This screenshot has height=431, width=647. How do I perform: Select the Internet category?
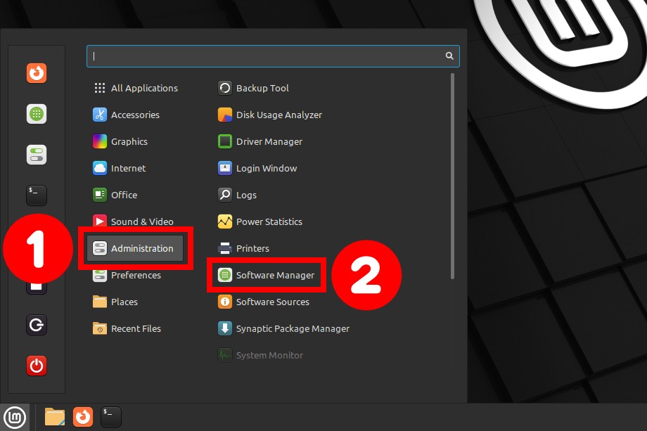[x=136, y=168]
